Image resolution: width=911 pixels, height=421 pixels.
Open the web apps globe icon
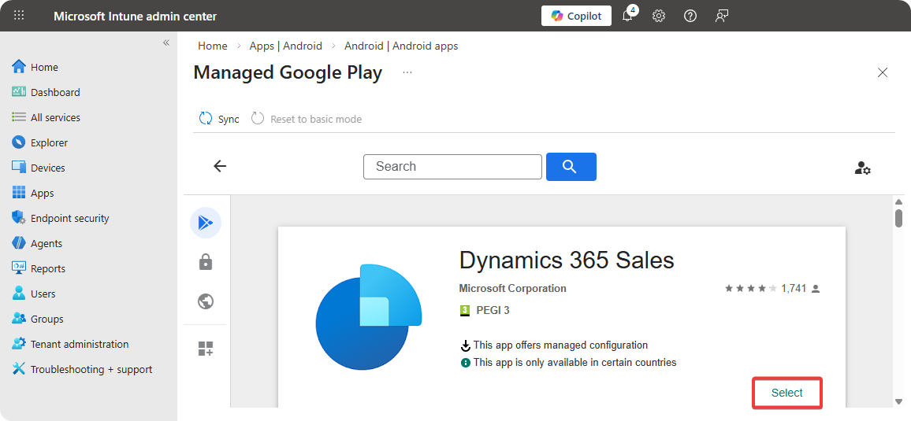click(206, 301)
